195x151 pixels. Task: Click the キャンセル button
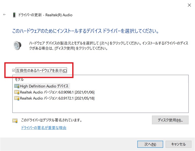click(178, 144)
